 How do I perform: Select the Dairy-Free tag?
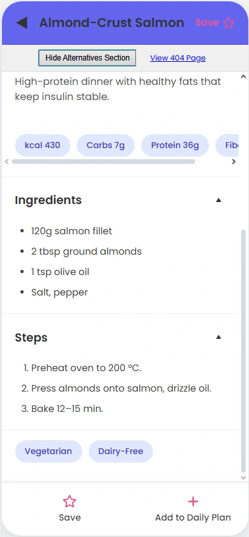tap(120, 451)
